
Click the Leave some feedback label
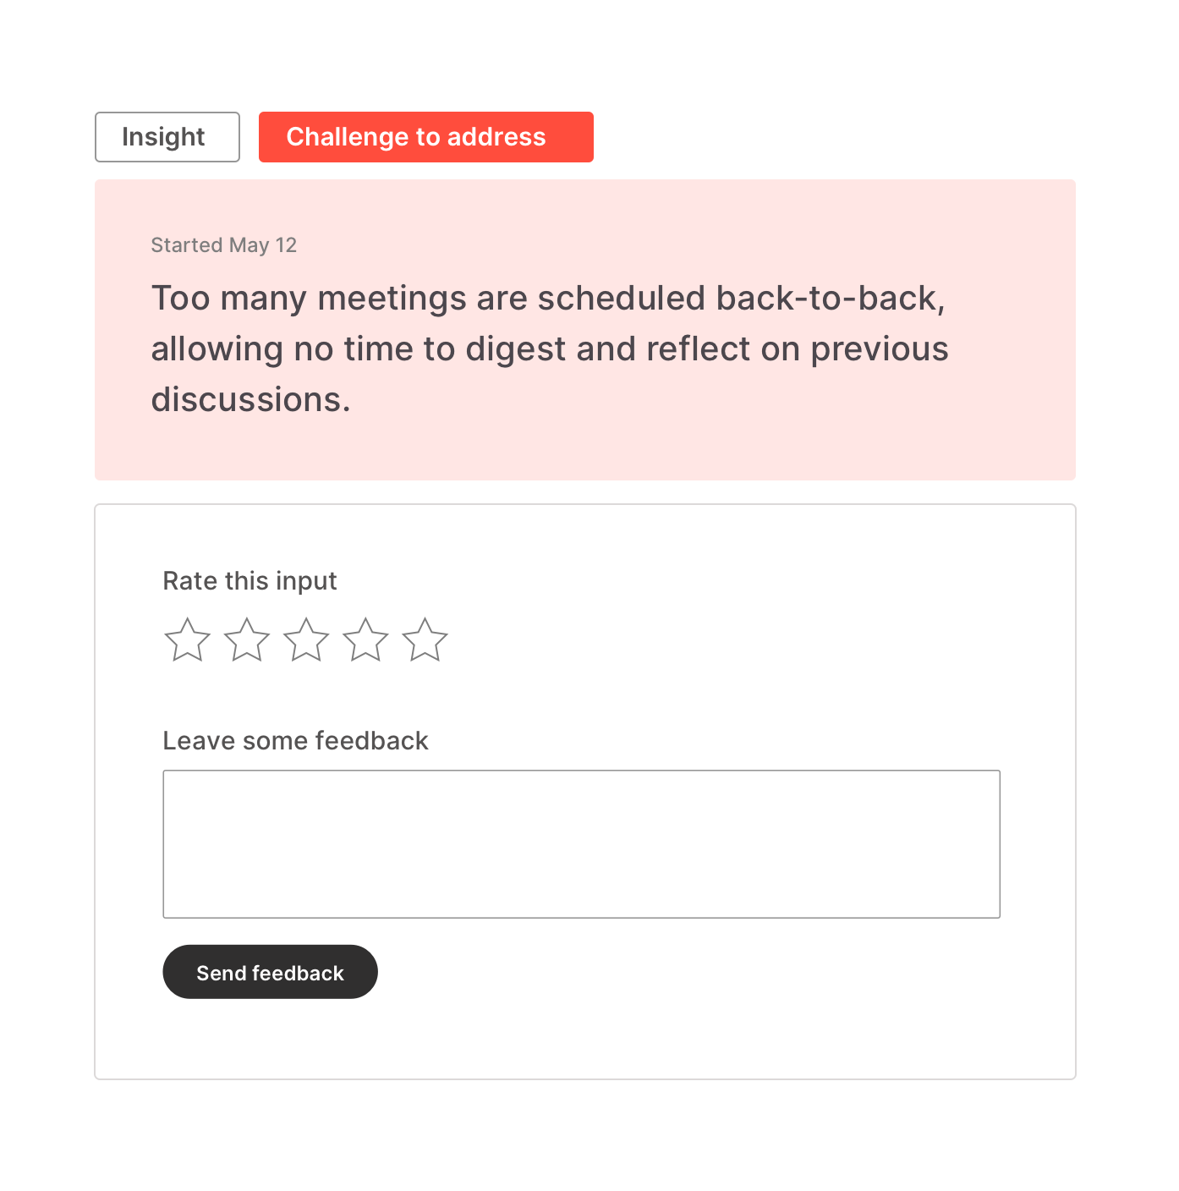point(295,741)
